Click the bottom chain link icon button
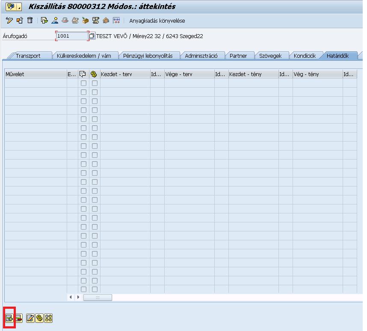The height and width of the screenshot is (331, 367). coord(39,318)
